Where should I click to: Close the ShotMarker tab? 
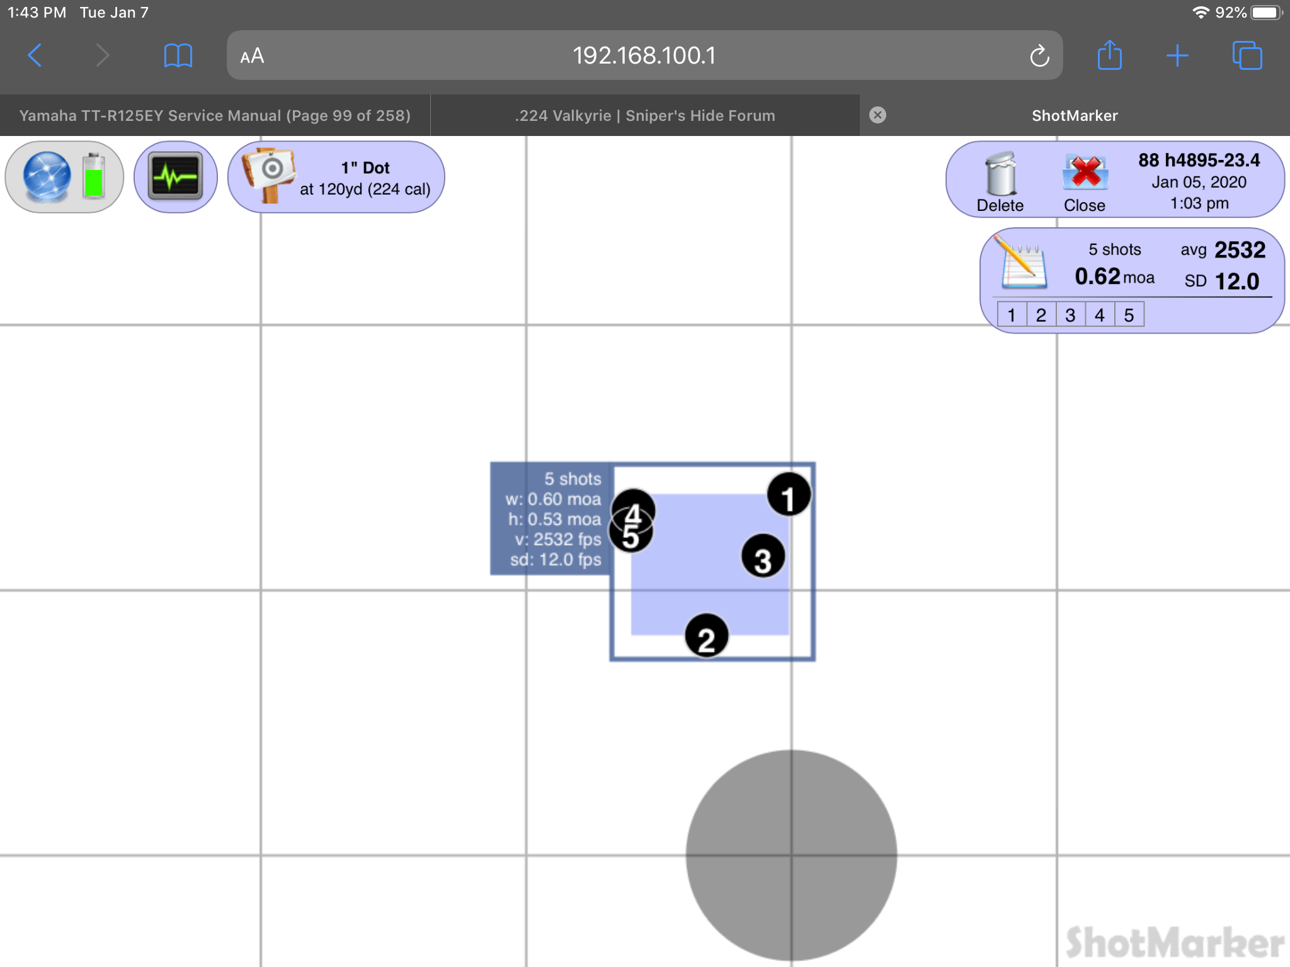point(877,115)
